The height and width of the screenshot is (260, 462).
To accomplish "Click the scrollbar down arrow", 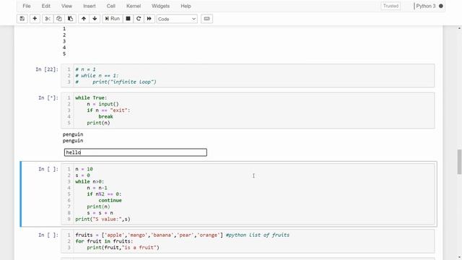I will tap(459, 257).
